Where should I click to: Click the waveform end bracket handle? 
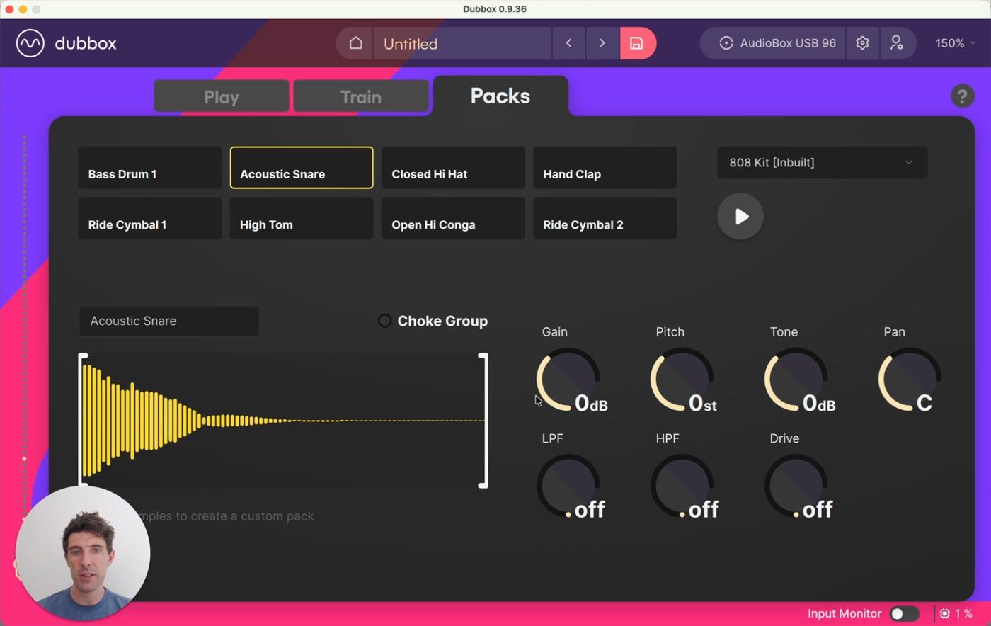pos(484,421)
